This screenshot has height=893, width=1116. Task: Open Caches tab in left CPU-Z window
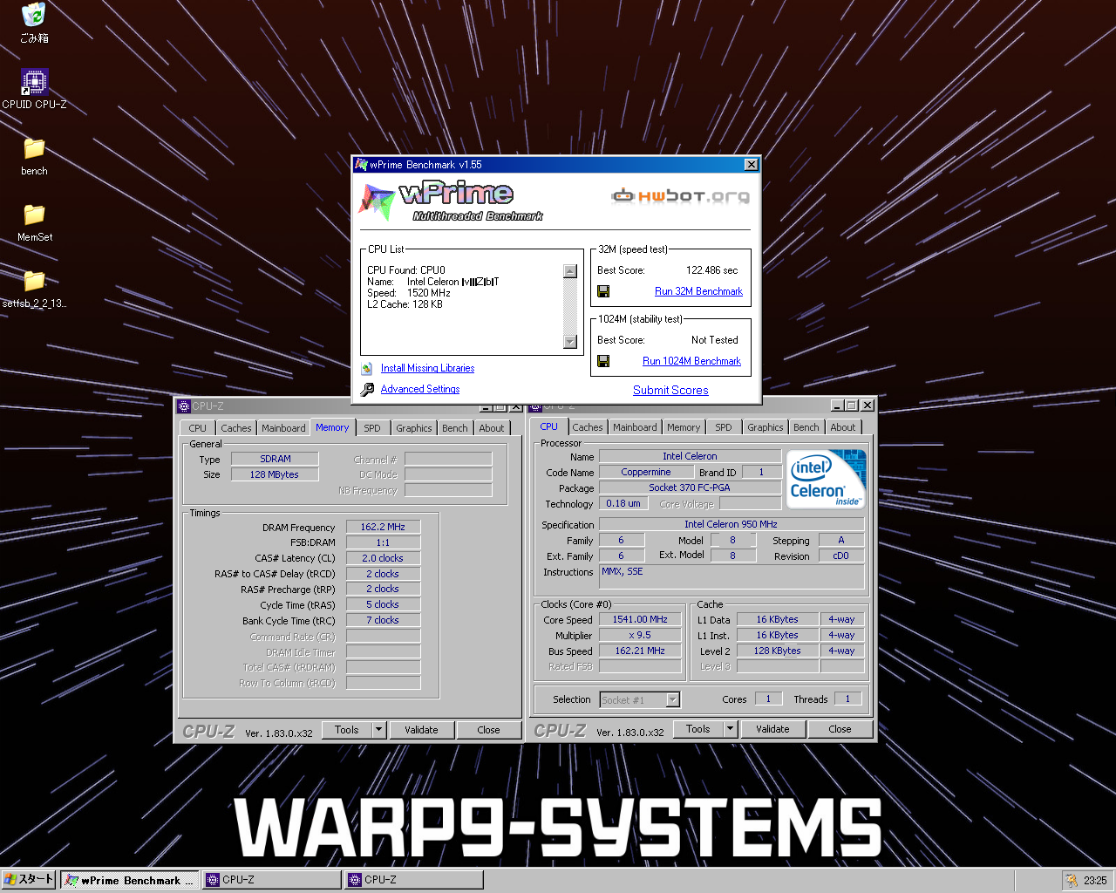click(235, 428)
